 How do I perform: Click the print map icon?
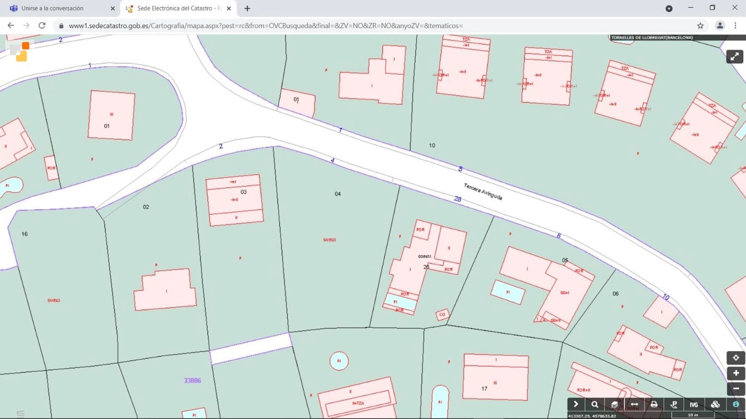point(654,404)
